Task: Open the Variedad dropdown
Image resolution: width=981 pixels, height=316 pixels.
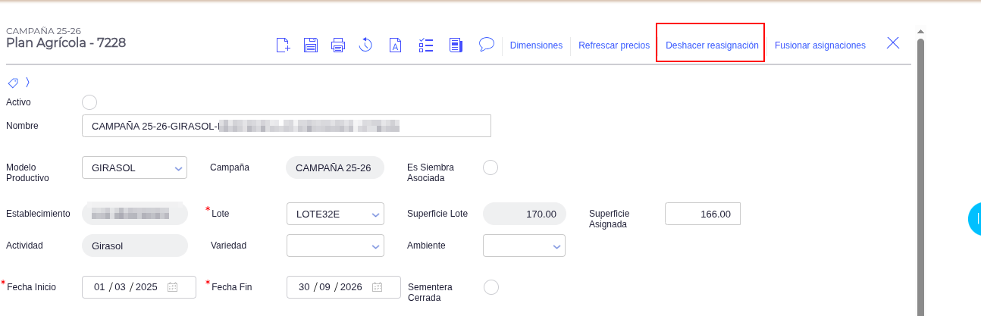Action: pyautogui.click(x=335, y=246)
